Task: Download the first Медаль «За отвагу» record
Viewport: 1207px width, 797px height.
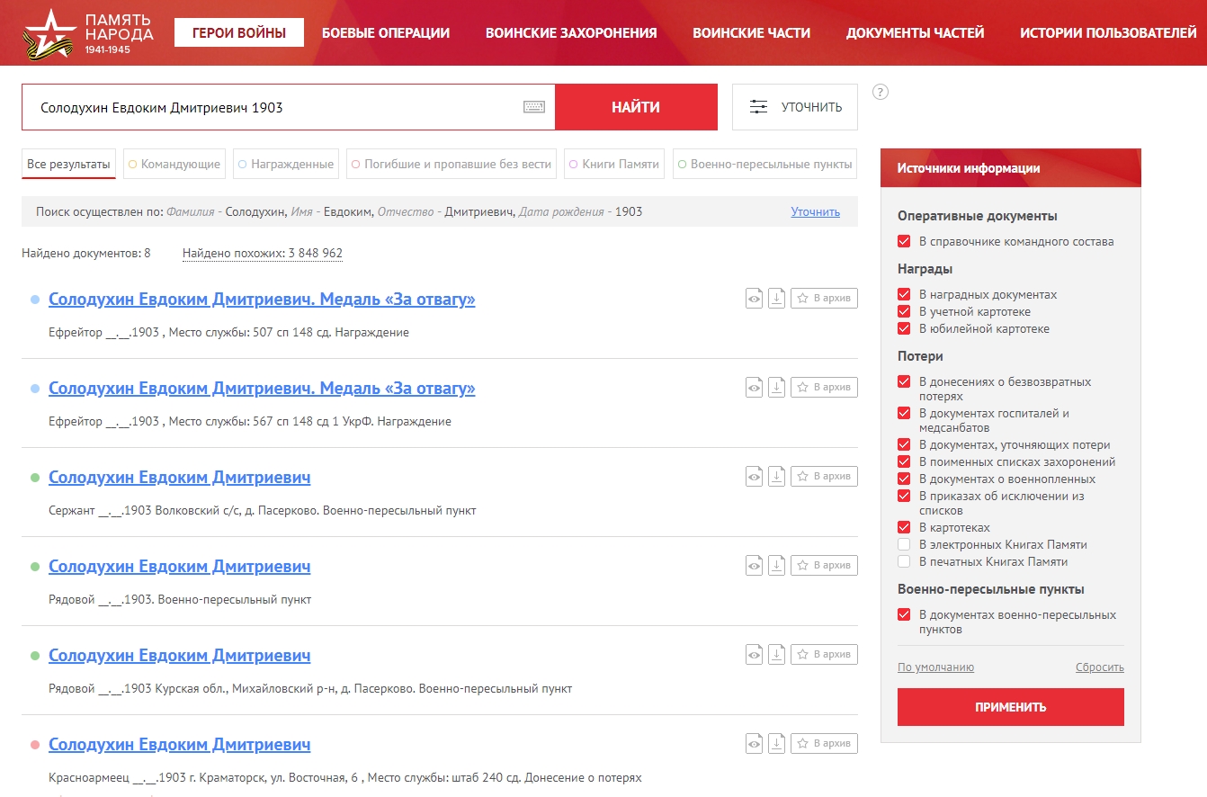Action: 776,299
